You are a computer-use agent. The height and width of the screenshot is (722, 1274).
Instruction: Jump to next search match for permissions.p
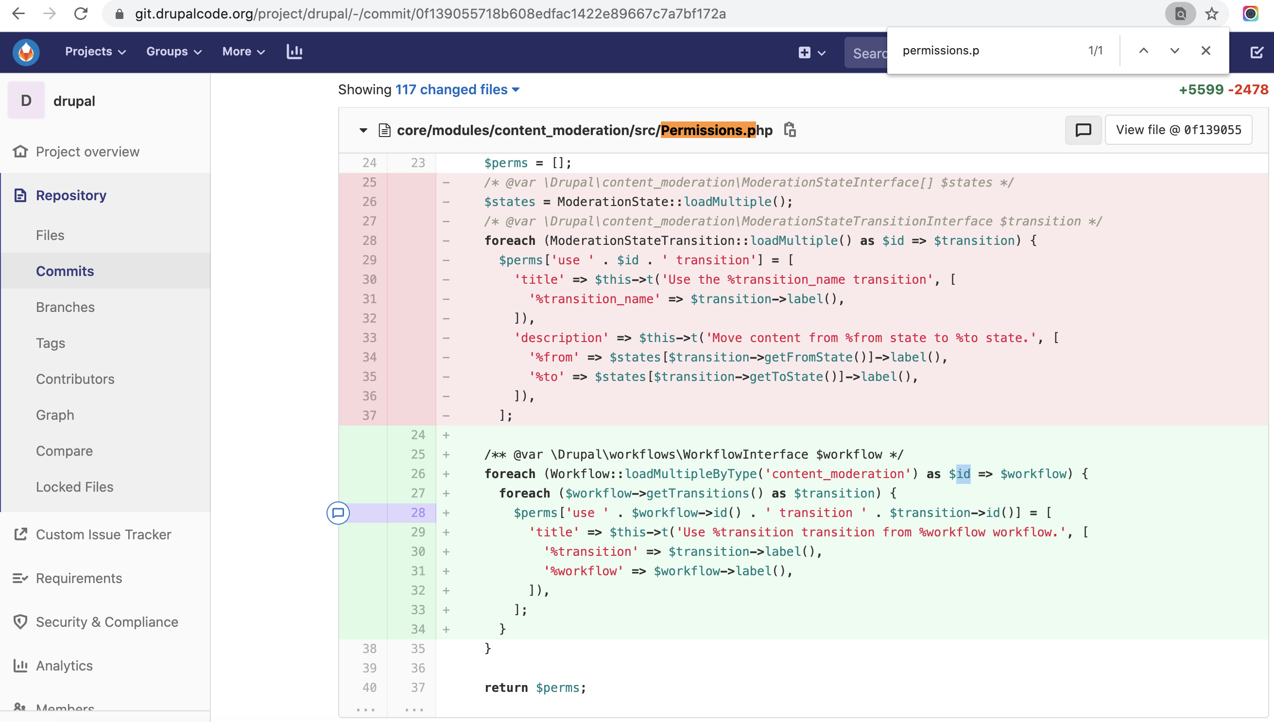pos(1174,51)
